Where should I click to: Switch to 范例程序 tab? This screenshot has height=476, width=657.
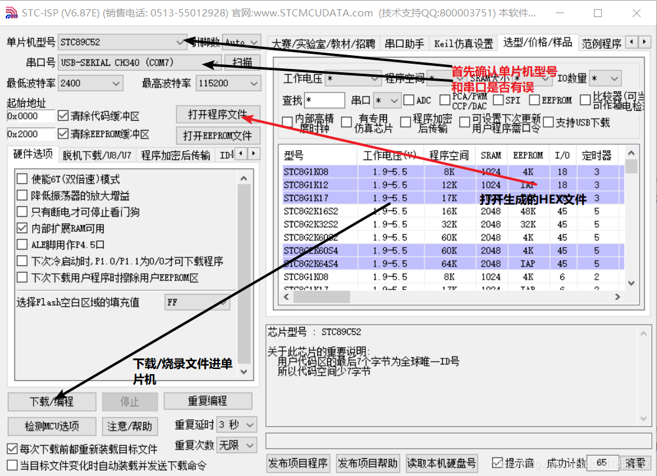pyautogui.click(x=601, y=43)
